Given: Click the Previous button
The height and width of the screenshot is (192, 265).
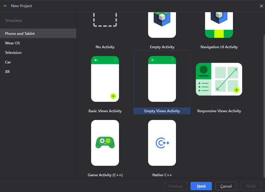Looking at the screenshot, I should click(x=175, y=186).
